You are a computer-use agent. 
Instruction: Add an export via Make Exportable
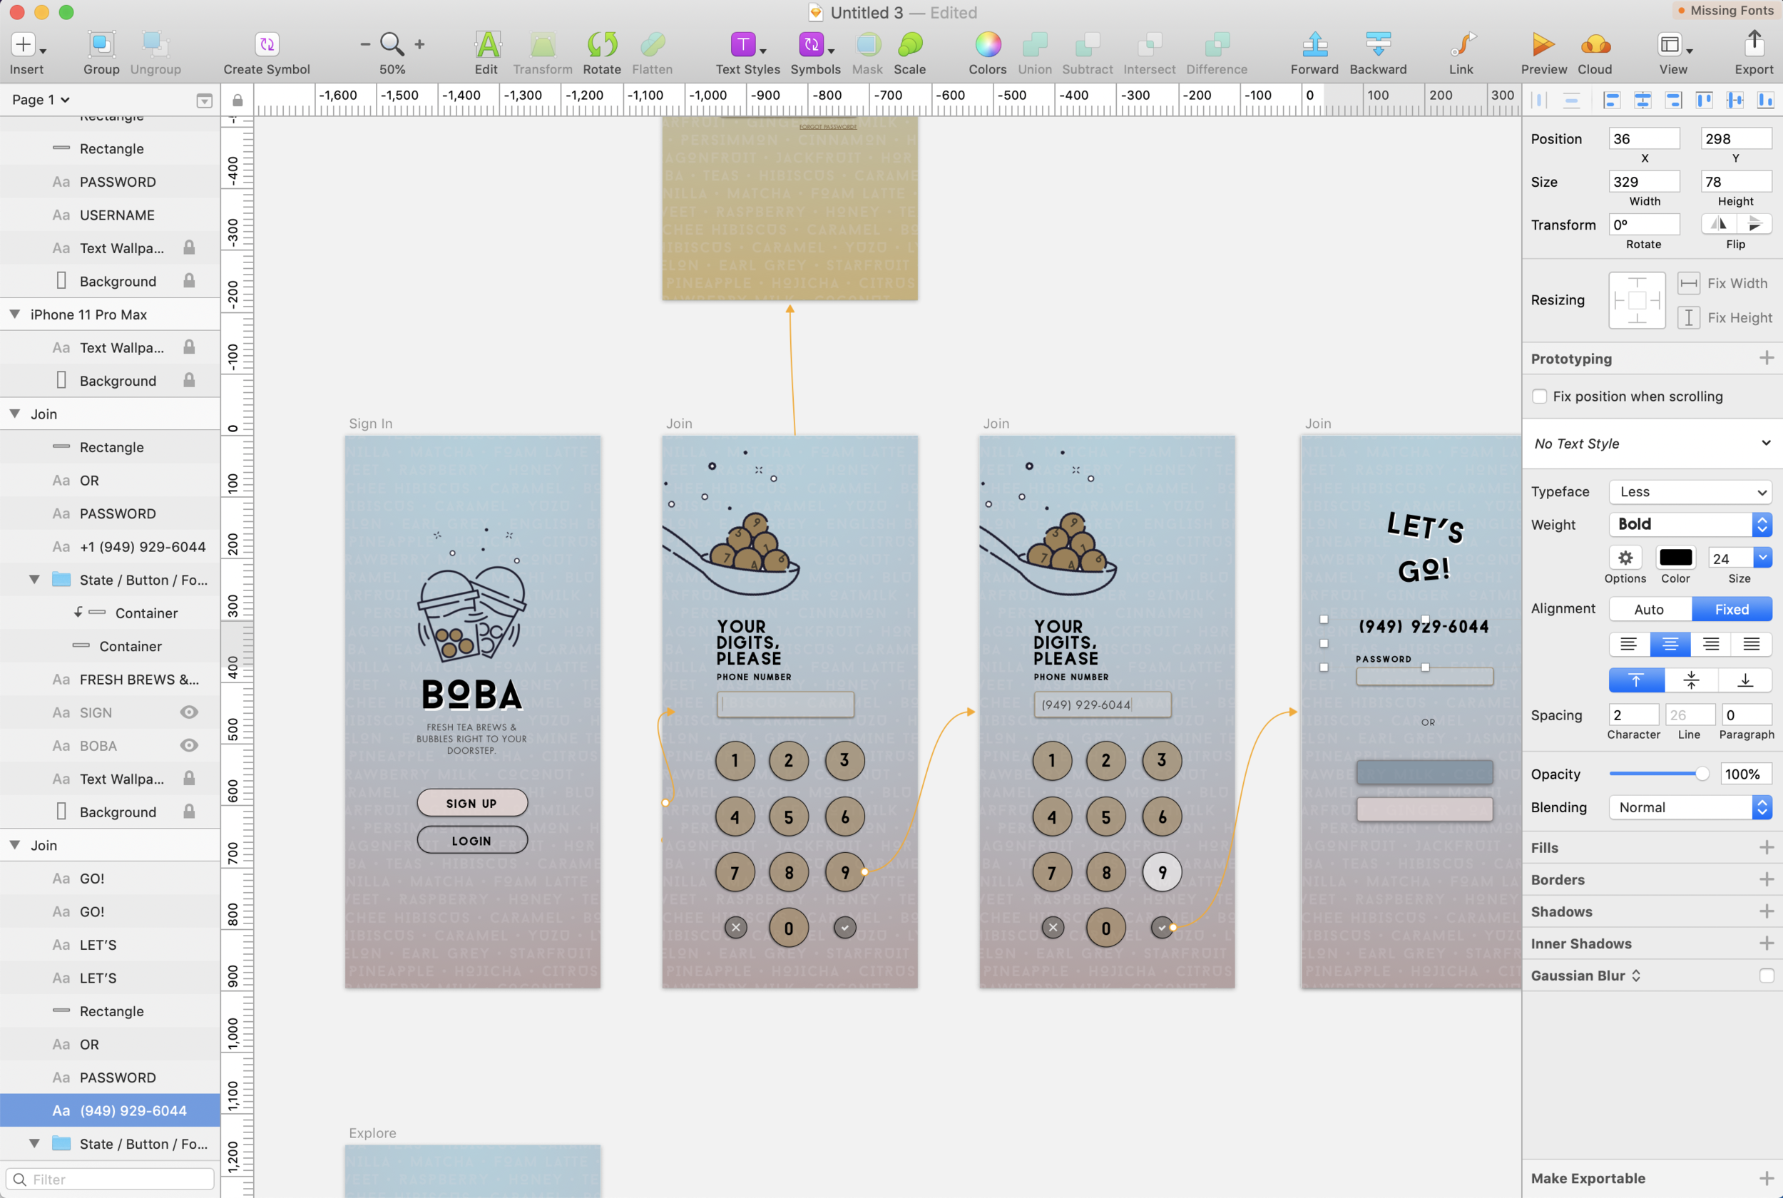[x=1766, y=1178]
